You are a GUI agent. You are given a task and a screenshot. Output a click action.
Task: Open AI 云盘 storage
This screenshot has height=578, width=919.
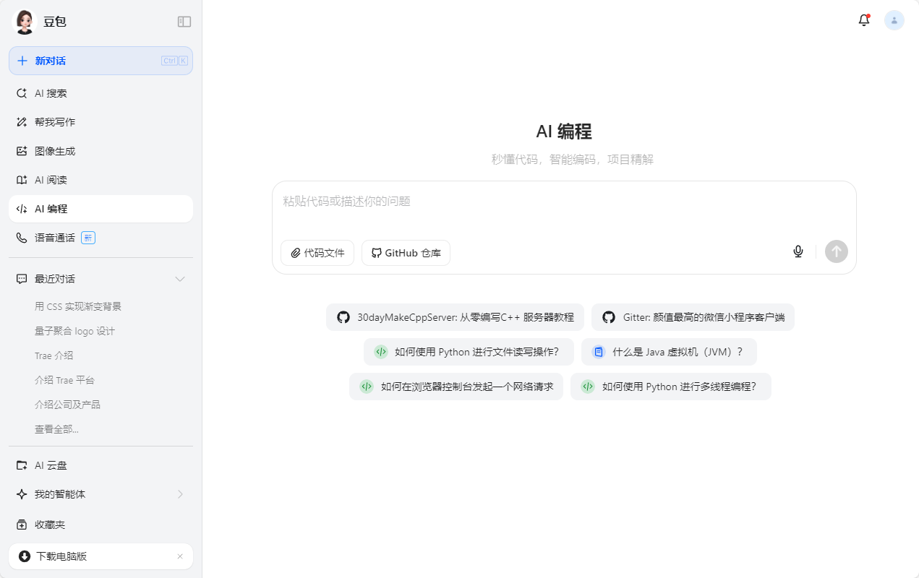[x=51, y=465]
